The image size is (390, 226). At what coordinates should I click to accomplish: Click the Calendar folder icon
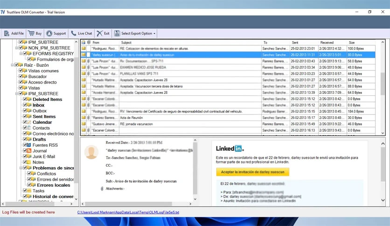[x=29, y=122]
